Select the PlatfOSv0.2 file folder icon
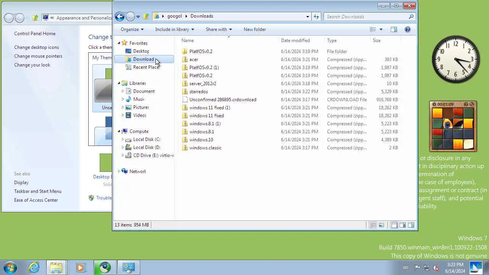This screenshot has height=275, width=489. pos(185,52)
